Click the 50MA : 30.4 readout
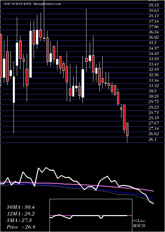 pos(20,207)
